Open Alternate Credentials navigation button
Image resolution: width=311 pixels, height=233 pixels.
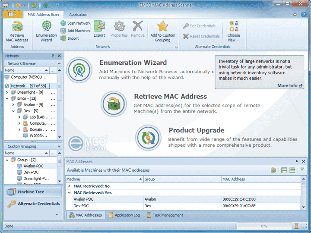[x=33, y=204]
